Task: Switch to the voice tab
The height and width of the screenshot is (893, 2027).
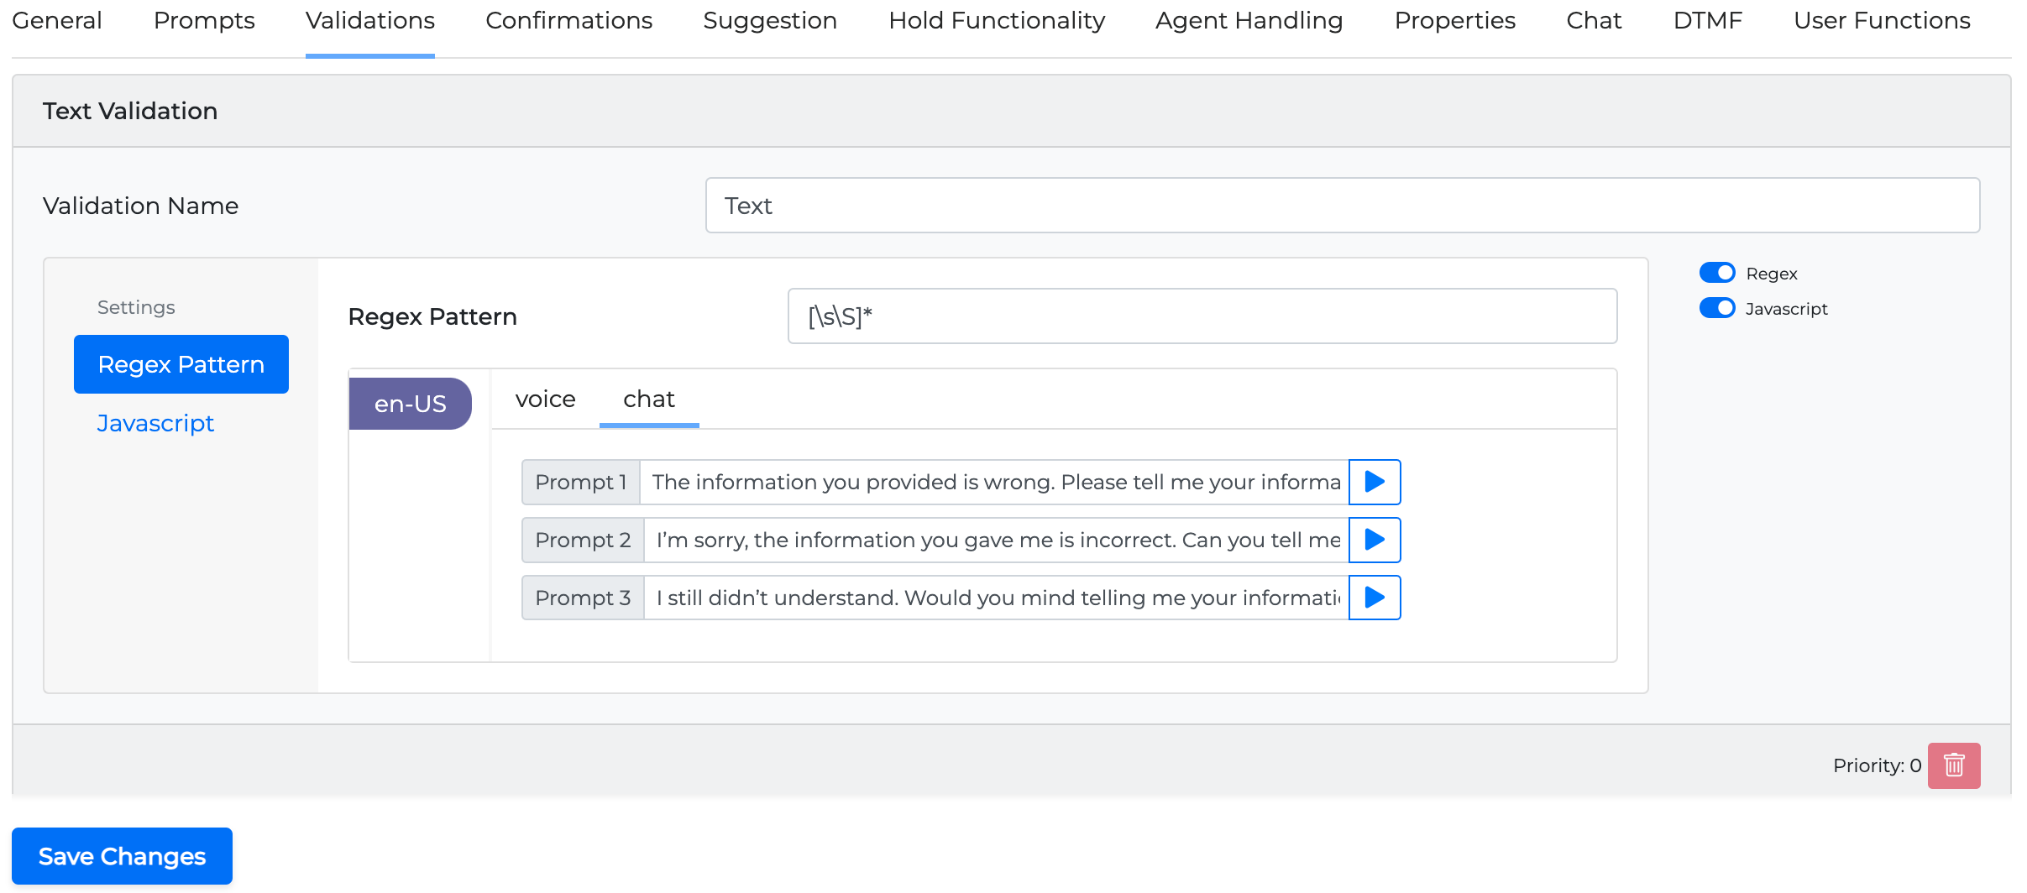Action: click(x=545, y=399)
